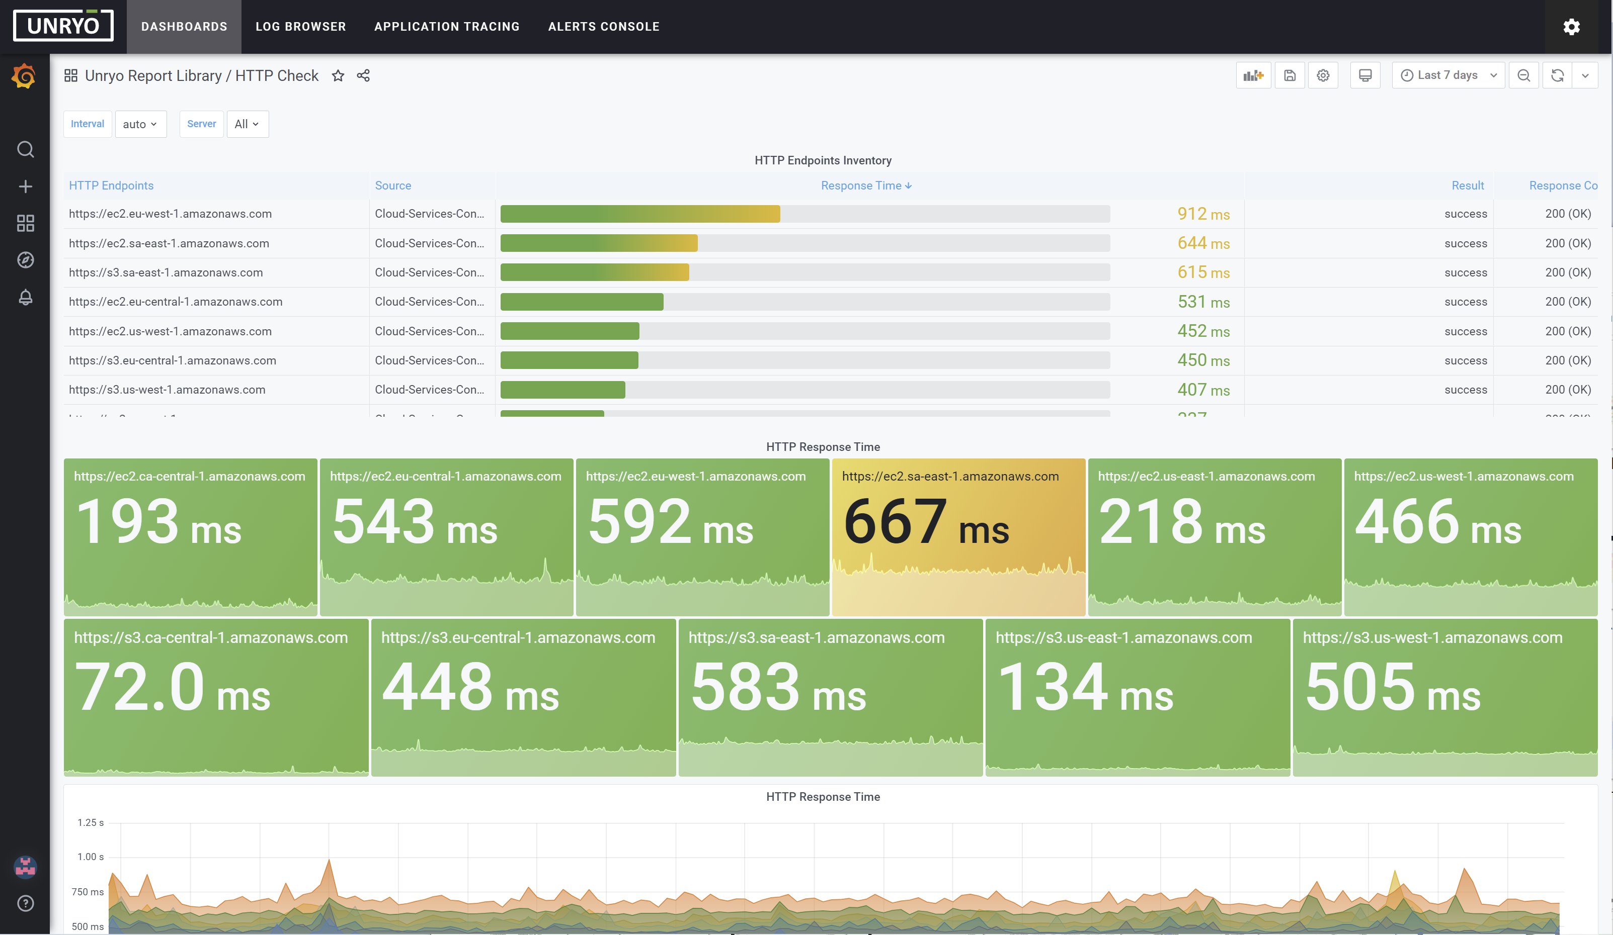Switch to APPLICATION TRACING tab
This screenshot has height=935, width=1613.
[447, 27]
